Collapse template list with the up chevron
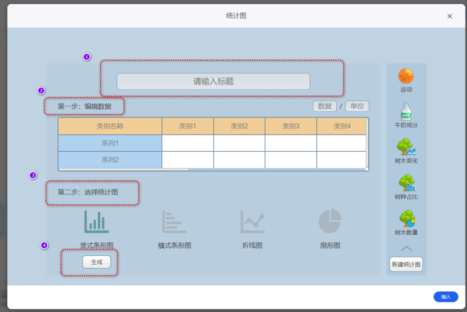The image size is (467, 312). click(x=406, y=248)
